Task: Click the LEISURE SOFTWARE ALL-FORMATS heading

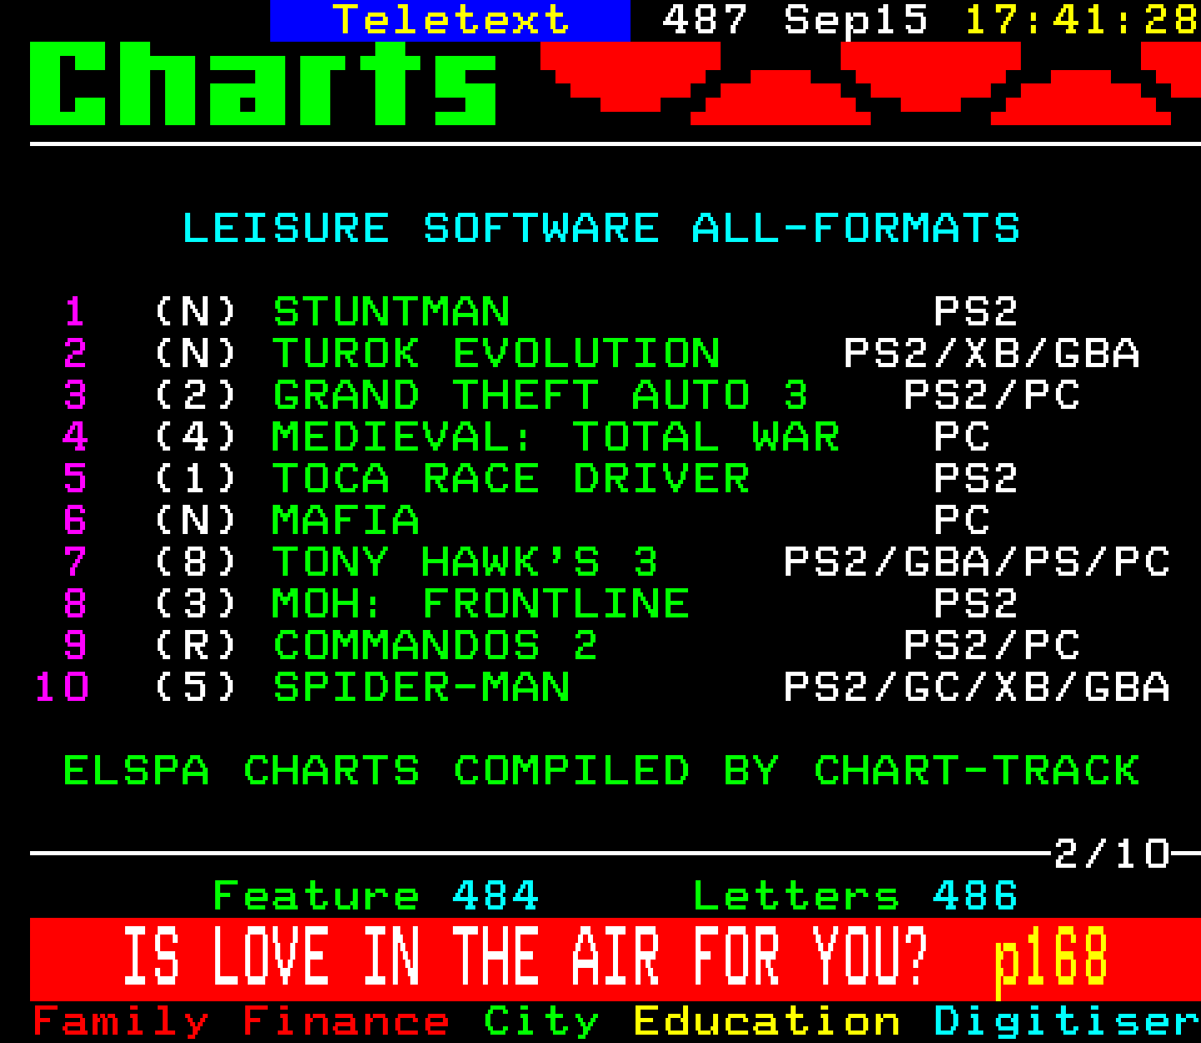Action: pyautogui.click(x=600, y=229)
